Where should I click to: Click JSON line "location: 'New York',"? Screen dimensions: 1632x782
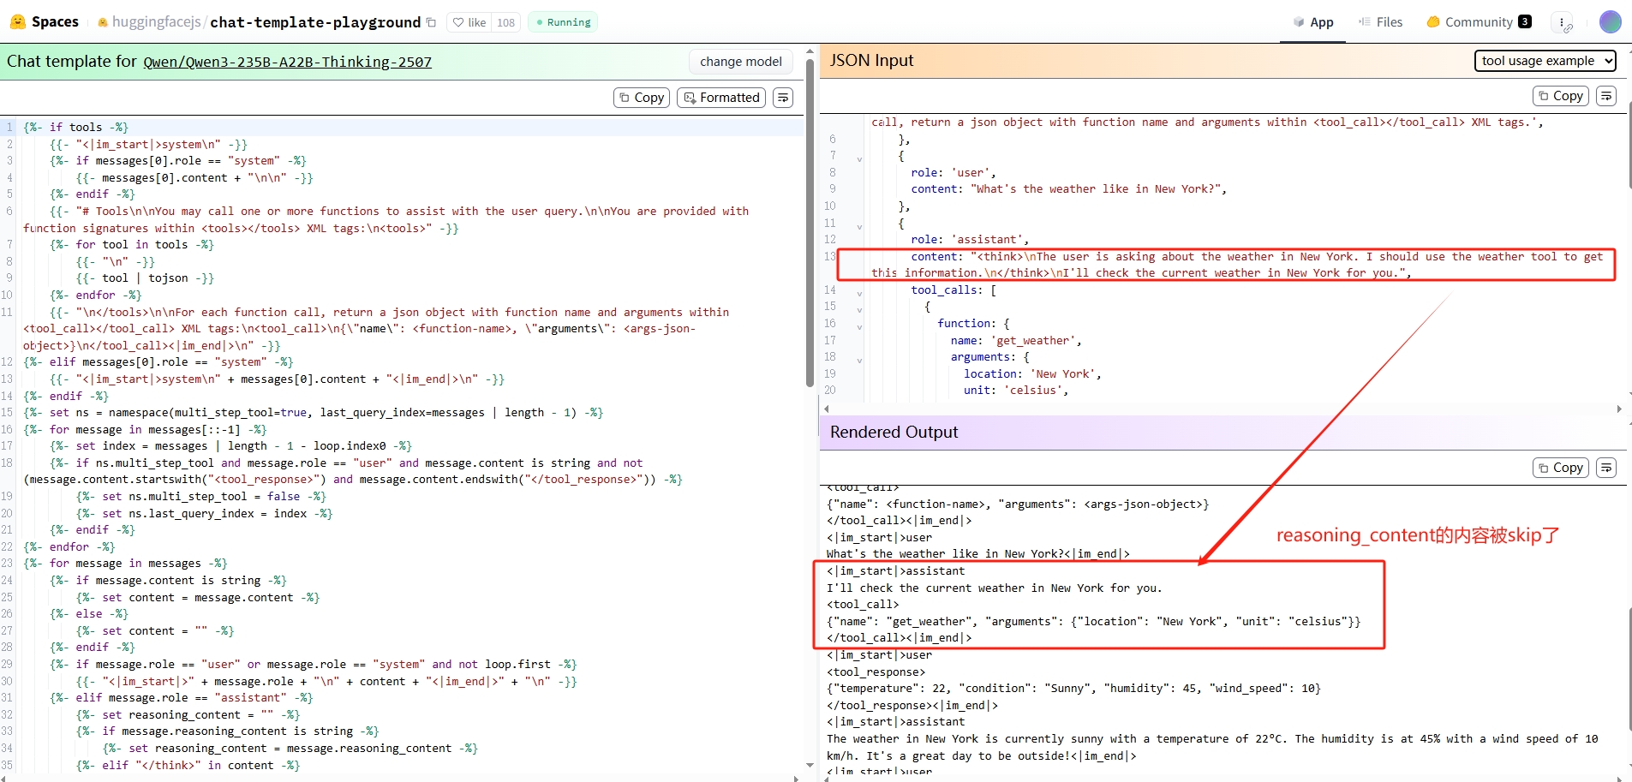[1032, 373]
